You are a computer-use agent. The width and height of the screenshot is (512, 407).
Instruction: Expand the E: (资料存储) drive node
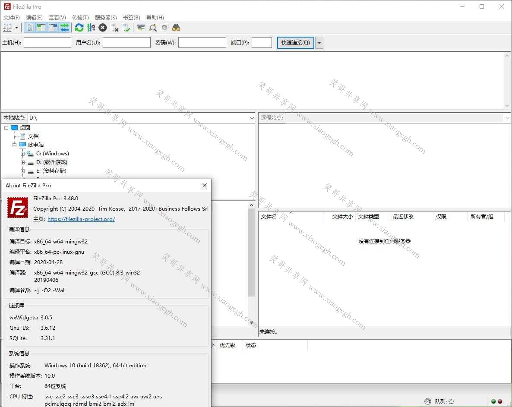[22, 171]
